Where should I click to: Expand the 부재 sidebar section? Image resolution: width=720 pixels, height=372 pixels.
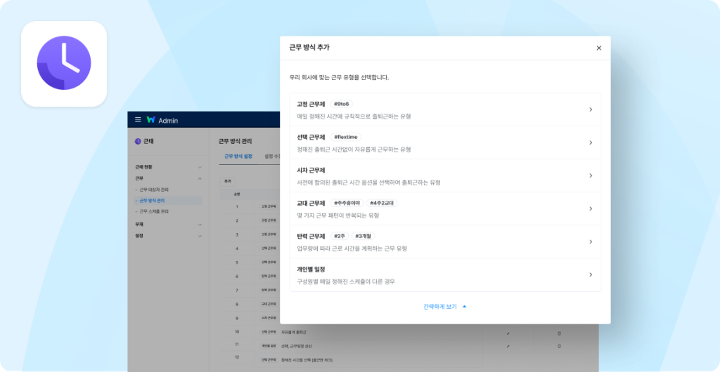(200, 225)
